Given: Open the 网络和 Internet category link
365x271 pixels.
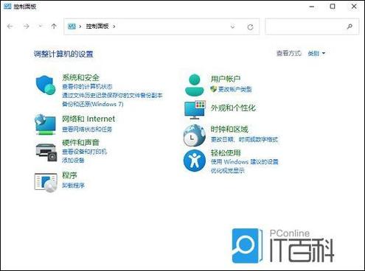Looking at the screenshot, I should (88, 119).
